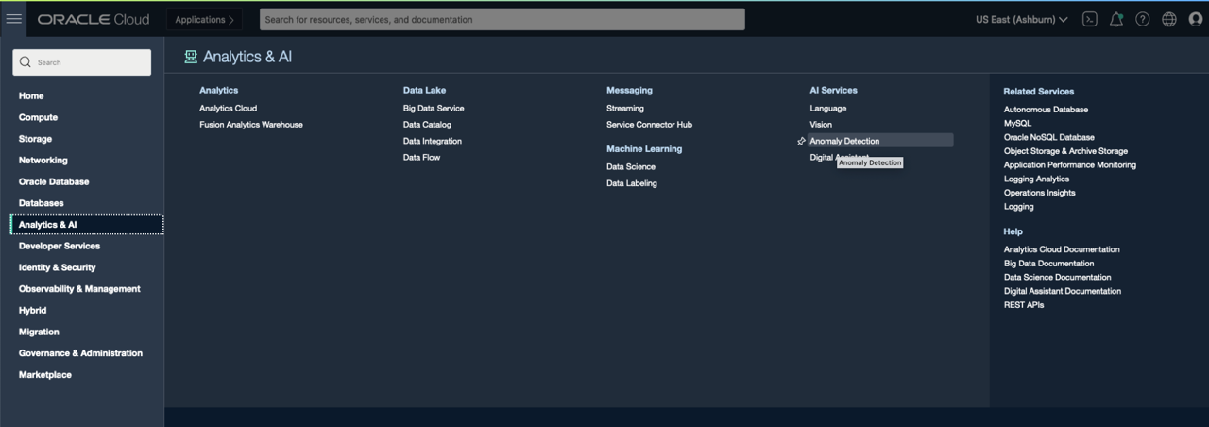Open Data Flow

(421, 158)
